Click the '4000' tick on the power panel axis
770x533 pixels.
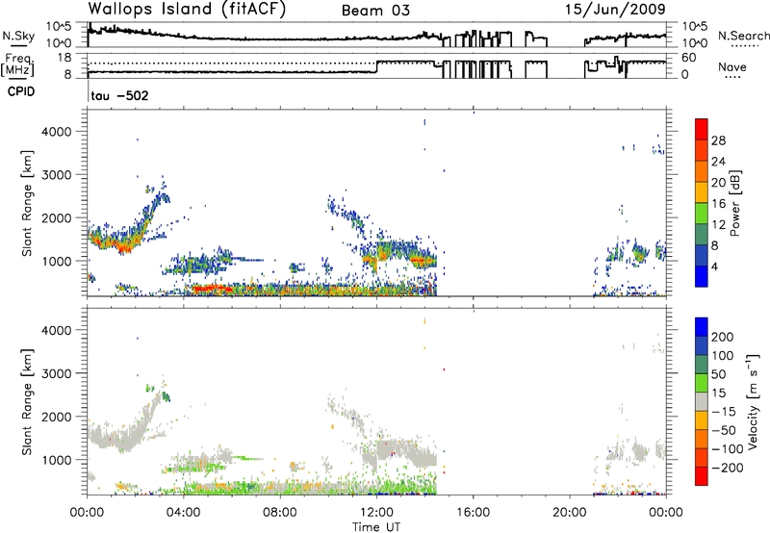point(57,132)
